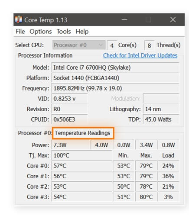Image resolution: width=189 pixels, height=219 pixels.
Task: Click the disabled maximize button
Action: coord(148,19)
